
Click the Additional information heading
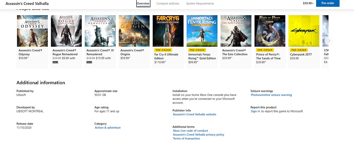coord(41,82)
